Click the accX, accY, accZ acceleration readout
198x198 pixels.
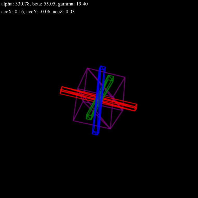coord(38,12)
